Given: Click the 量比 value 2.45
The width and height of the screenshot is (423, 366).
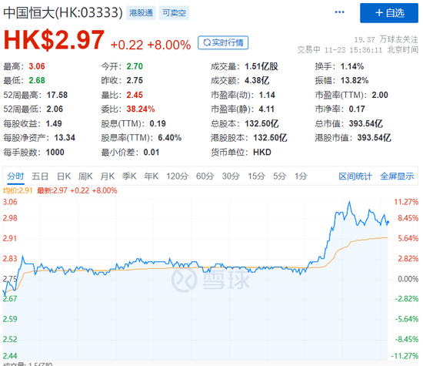Looking at the screenshot, I should [x=135, y=95].
